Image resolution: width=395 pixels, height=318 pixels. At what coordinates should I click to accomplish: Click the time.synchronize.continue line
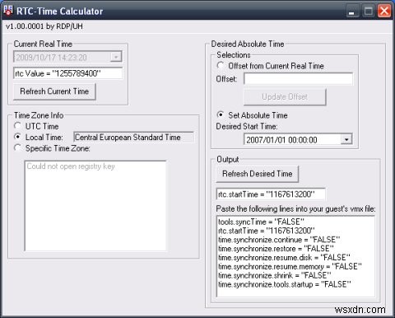[x=279, y=240]
